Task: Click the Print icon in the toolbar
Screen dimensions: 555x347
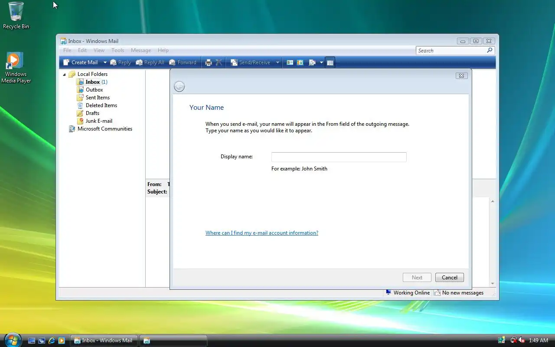Action: pyautogui.click(x=208, y=62)
